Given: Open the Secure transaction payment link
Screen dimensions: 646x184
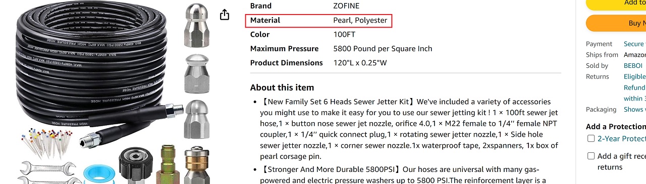Looking at the screenshot, I should [635, 44].
